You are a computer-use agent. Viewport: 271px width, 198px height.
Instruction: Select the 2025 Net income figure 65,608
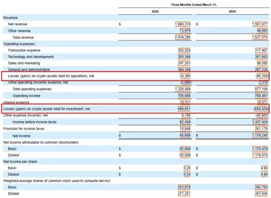(x=185, y=136)
